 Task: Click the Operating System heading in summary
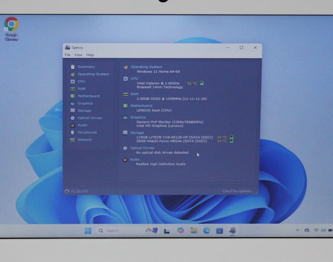pos(146,67)
